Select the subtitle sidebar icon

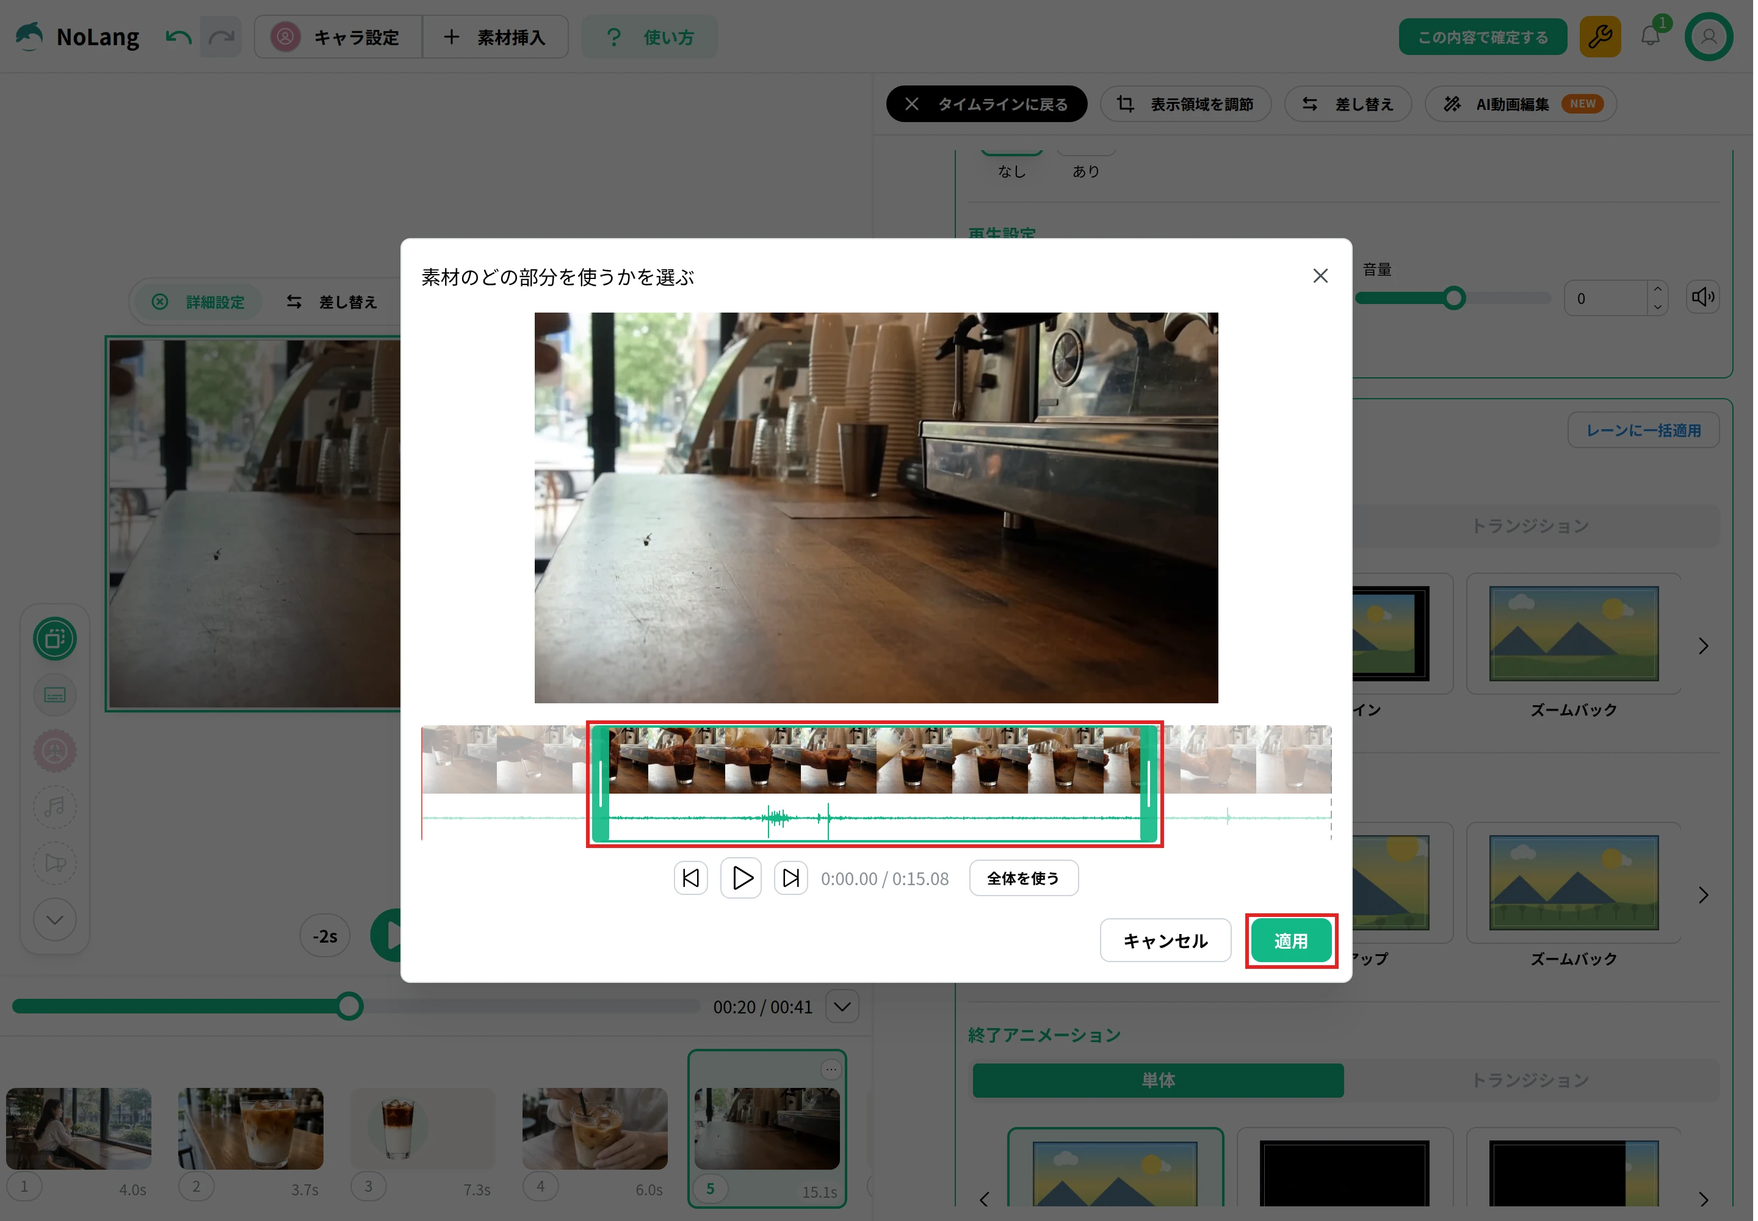55,695
